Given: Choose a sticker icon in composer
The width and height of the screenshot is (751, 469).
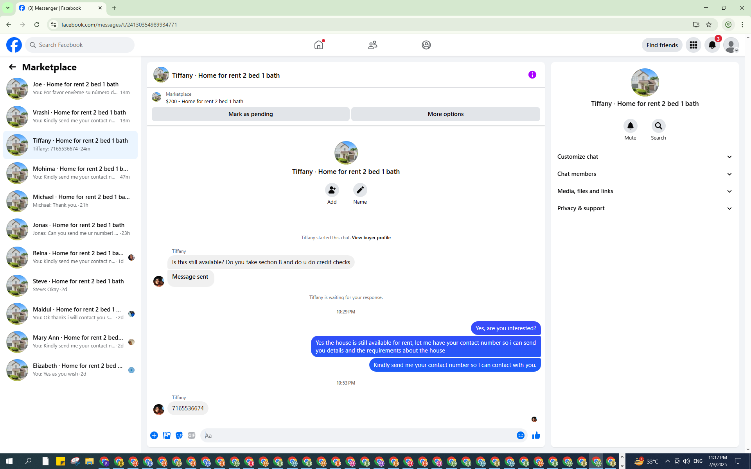Looking at the screenshot, I should [179, 435].
